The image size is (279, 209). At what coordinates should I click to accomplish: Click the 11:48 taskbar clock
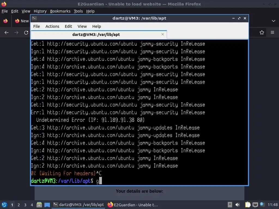click(272, 205)
